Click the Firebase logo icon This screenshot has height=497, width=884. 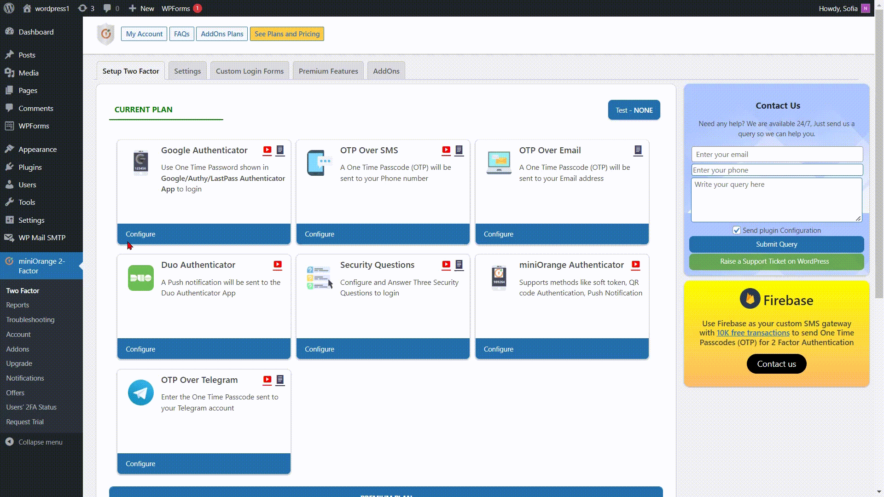pyautogui.click(x=749, y=299)
